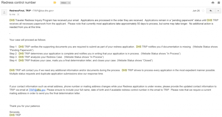Remove the Inbox label with its x
Screen dimensions: 222x117
pyautogui.click(x=69, y=3)
